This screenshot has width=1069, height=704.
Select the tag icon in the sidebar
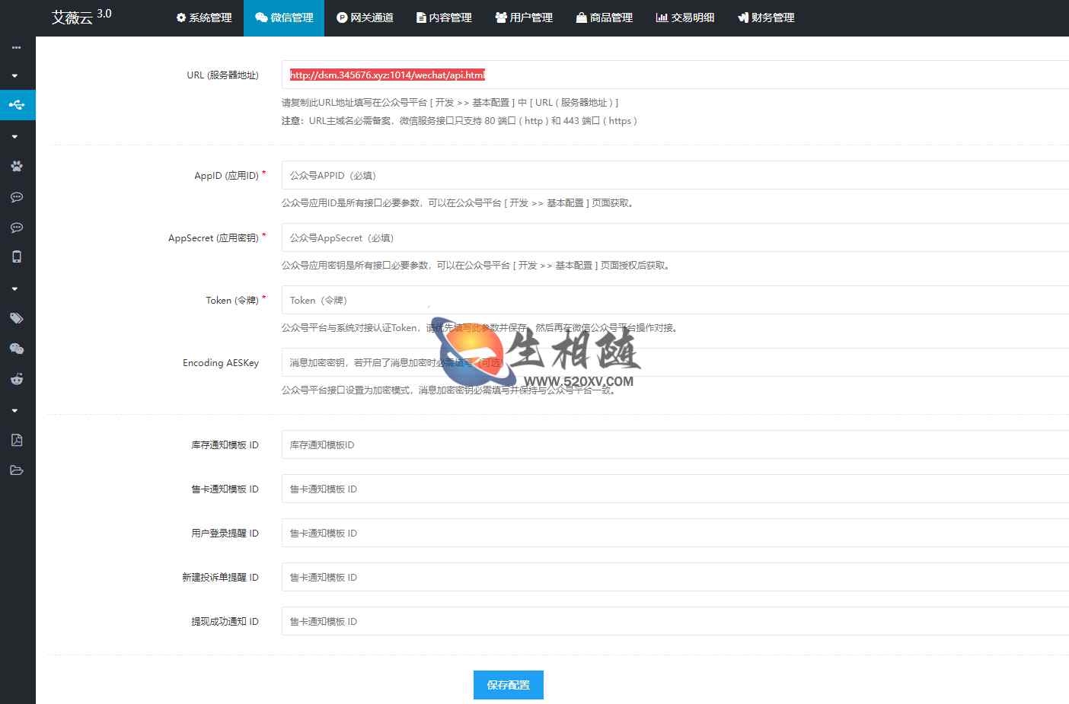point(17,318)
